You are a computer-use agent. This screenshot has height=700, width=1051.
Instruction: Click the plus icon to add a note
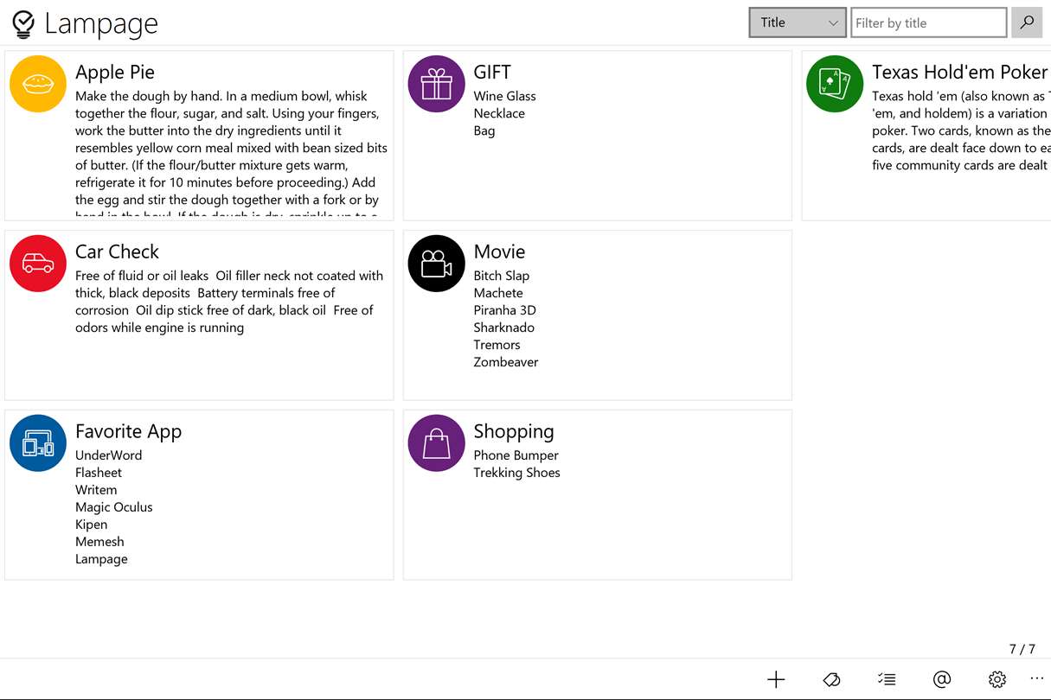776,679
